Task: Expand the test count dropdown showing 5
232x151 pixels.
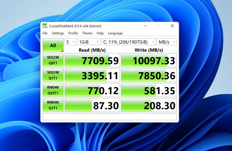Action: 70,42
